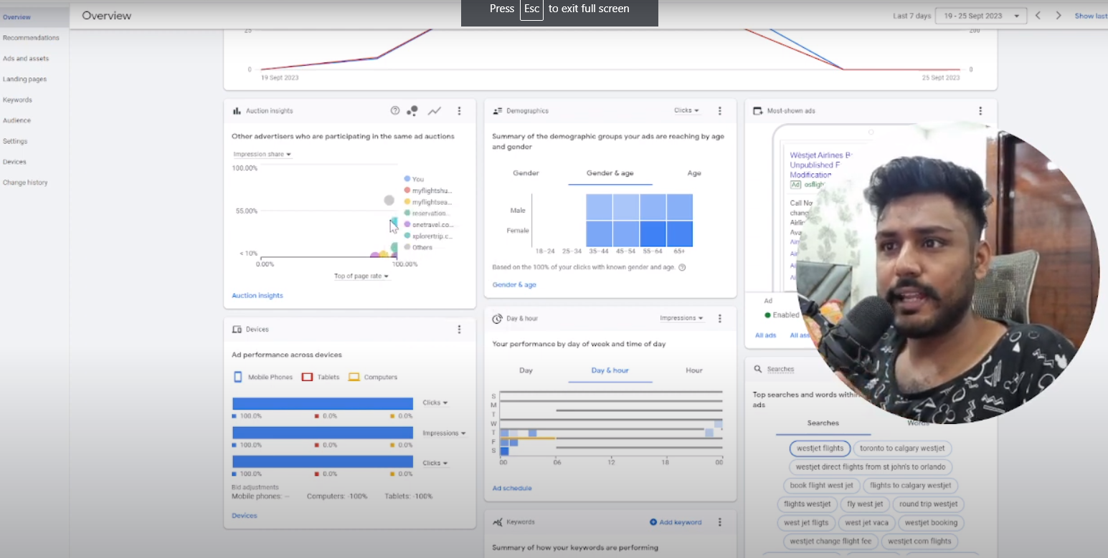Open the Gender & age link

point(514,285)
